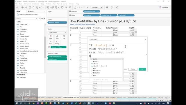
Task: Click the Fix Axes pin toolbar icon
Action: pyautogui.click(x=88, y=8)
